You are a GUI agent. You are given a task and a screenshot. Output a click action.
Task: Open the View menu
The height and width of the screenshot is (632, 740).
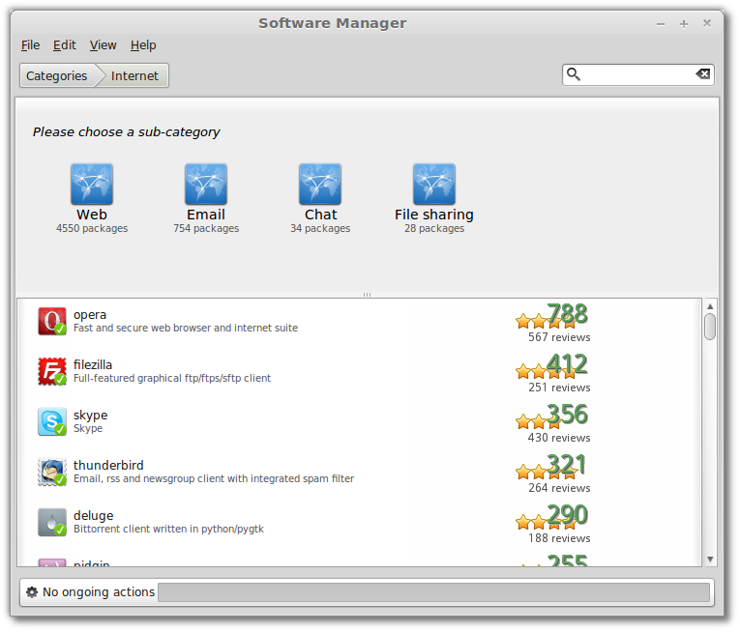103,45
